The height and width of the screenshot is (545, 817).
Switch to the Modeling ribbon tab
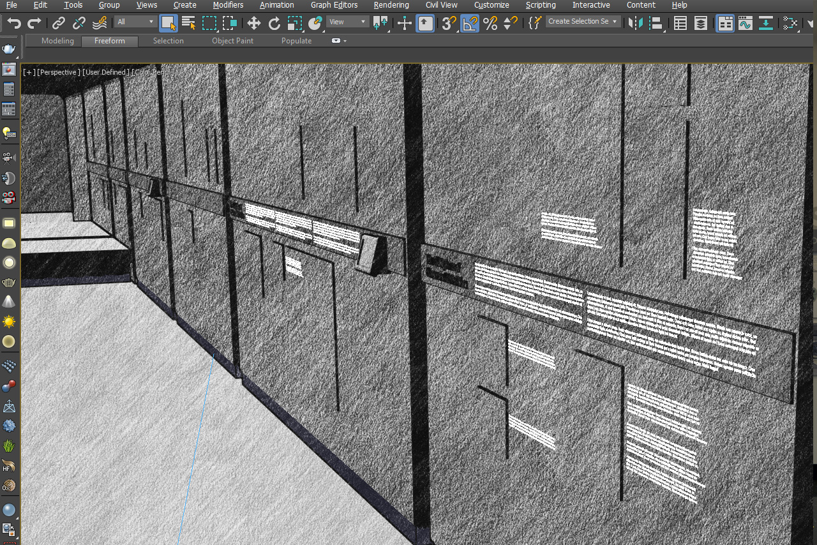(57, 41)
